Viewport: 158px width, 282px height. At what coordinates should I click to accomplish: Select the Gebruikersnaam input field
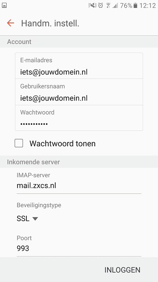click(79, 92)
